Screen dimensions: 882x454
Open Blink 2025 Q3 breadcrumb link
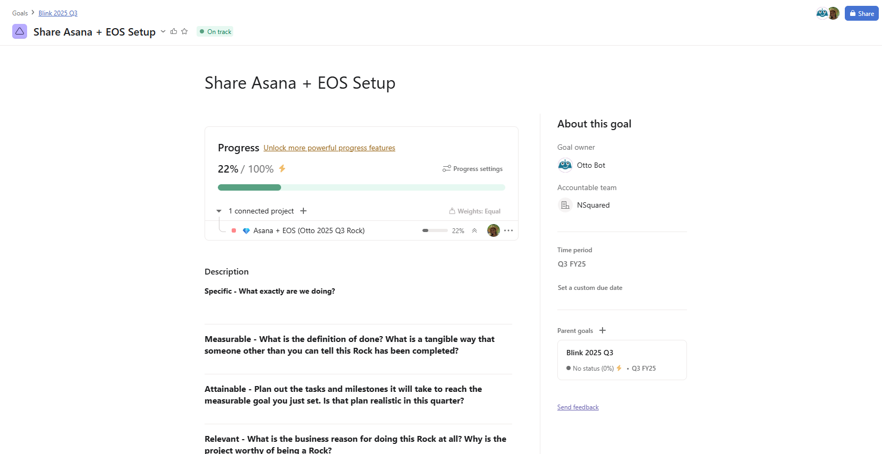click(x=58, y=13)
